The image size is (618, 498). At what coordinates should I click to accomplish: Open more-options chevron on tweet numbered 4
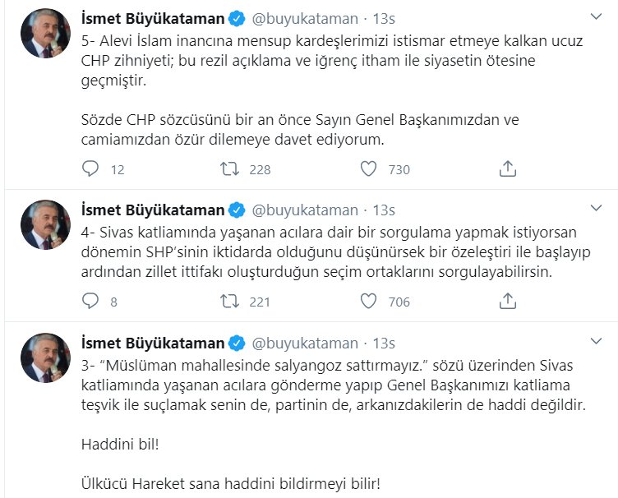597,210
